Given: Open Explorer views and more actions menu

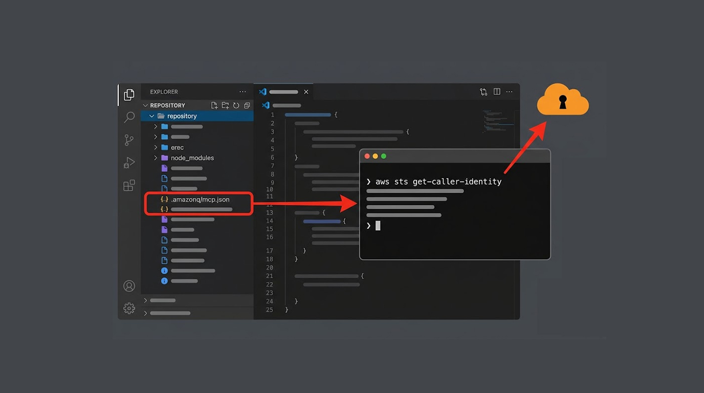Looking at the screenshot, I should coord(243,92).
